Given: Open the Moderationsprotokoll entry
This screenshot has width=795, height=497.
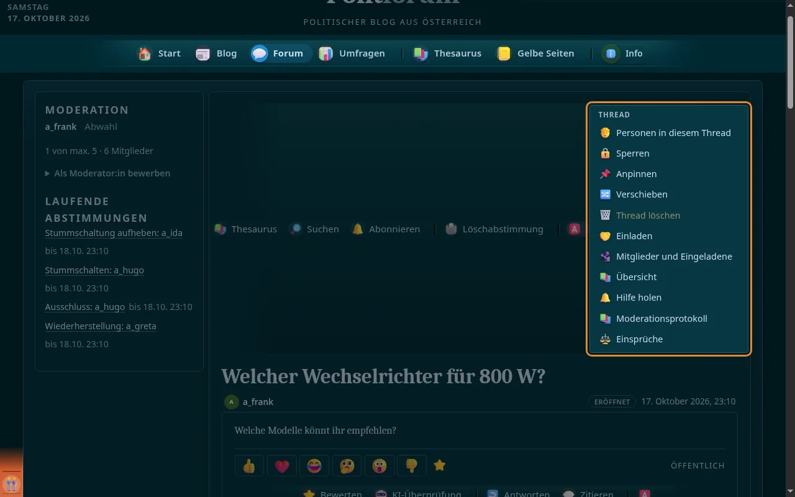Looking at the screenshot, I should (x=669, y=319).
